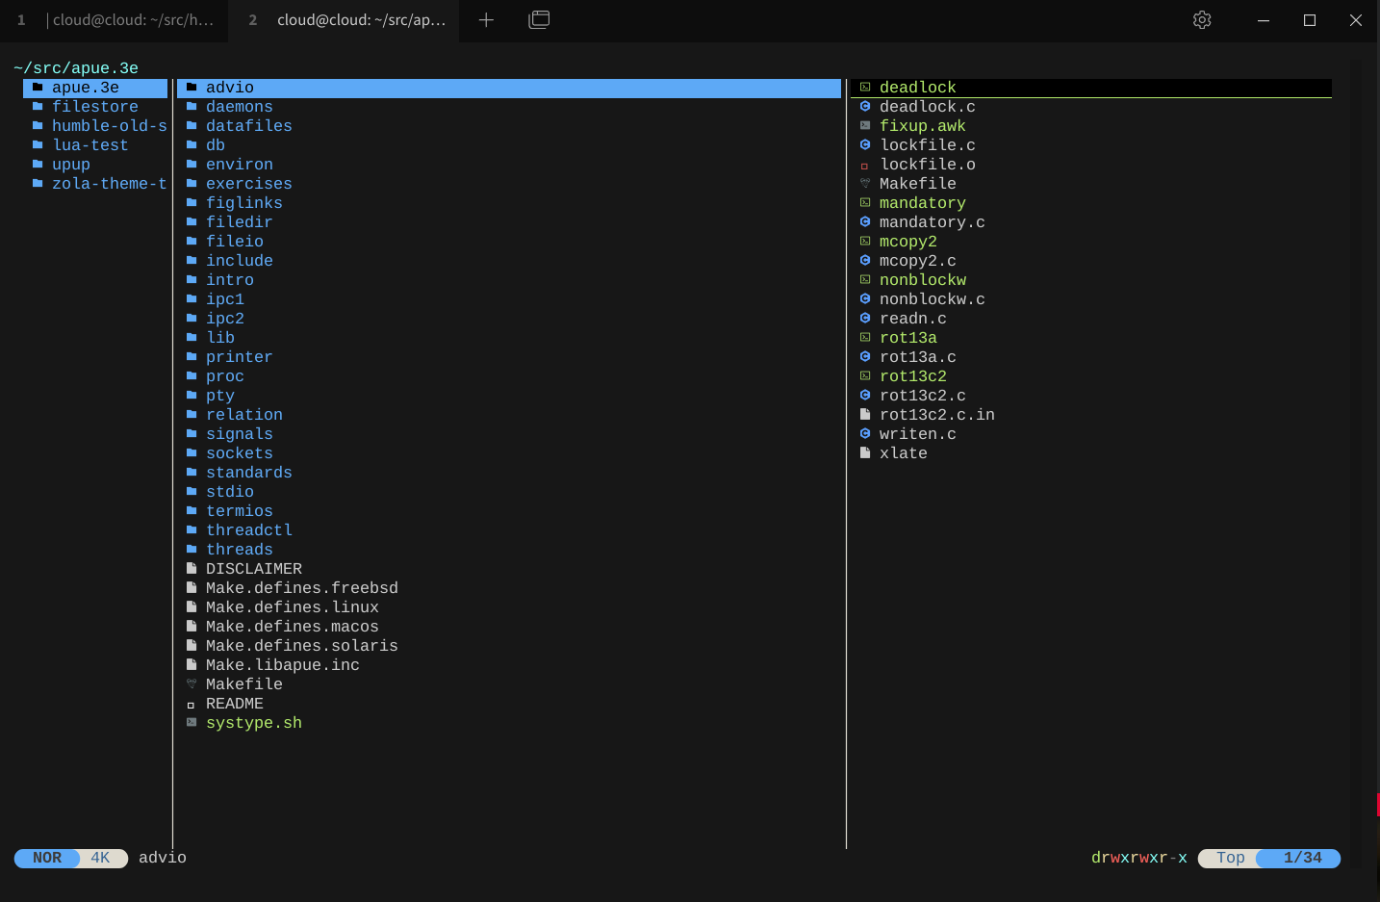The height and width of the screenshot is (902, 1380).
Task: Open the tab overview icon
Action: pos(539,20)
